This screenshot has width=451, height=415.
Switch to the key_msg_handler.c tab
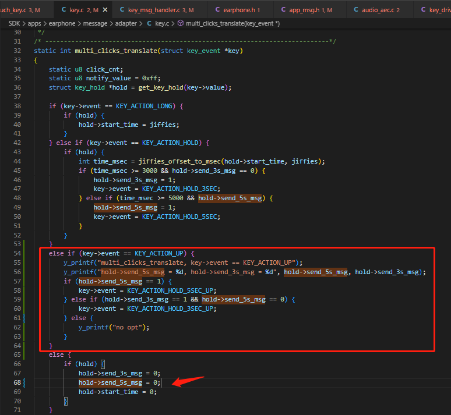(160, 10)
